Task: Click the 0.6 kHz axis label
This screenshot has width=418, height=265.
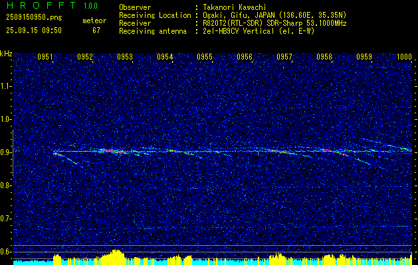Action: pyautogui.click(x=5, y=252)
